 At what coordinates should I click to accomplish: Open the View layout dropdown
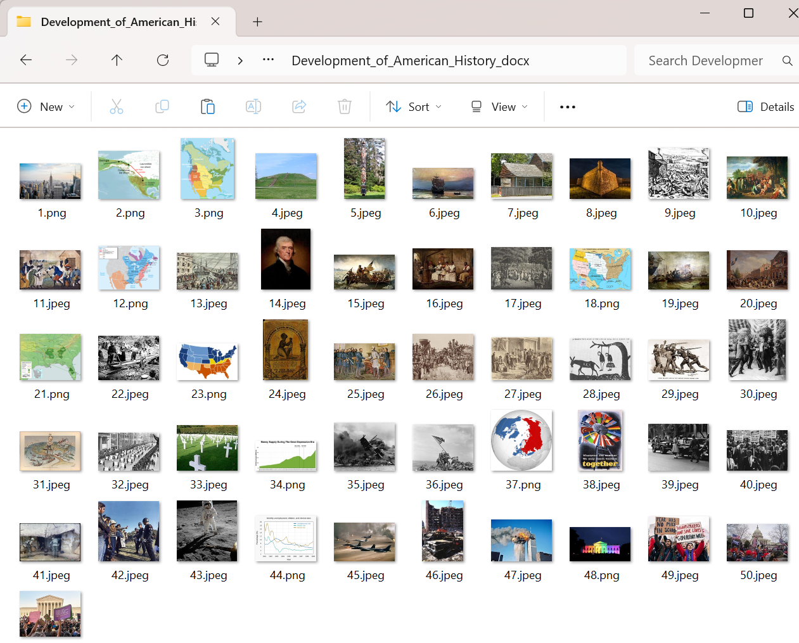tap(499, 106)
